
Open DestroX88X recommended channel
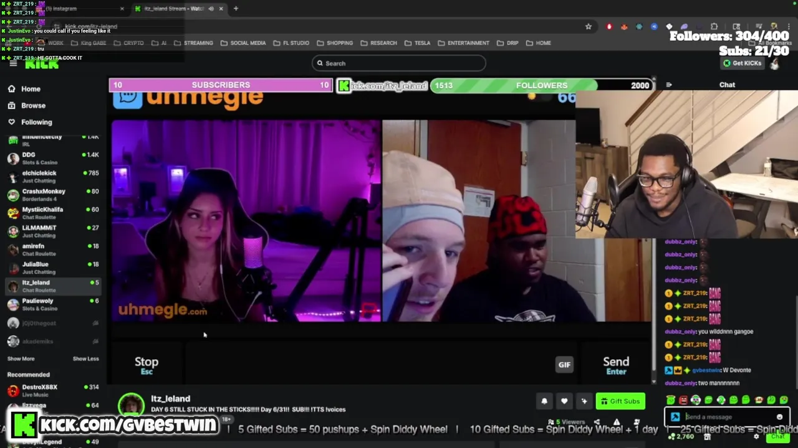[x=52, y=391]
